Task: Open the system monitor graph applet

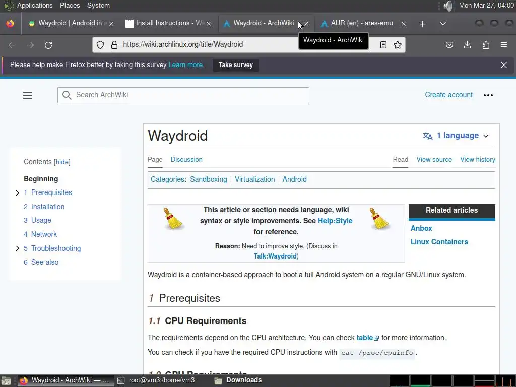Action: coord(453,381)
